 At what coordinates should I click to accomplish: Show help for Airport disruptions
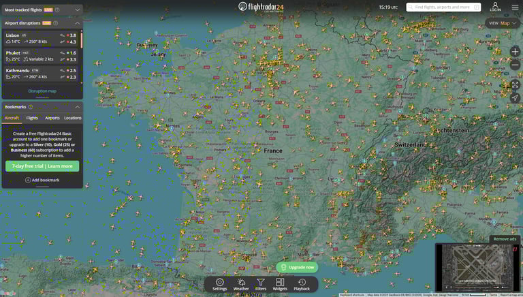tap(55, 23)
